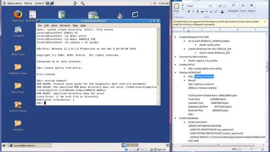270x152 pixels.
Task: Open the gray database cylinder desktop icon
Action: click(x=93, y=15)
